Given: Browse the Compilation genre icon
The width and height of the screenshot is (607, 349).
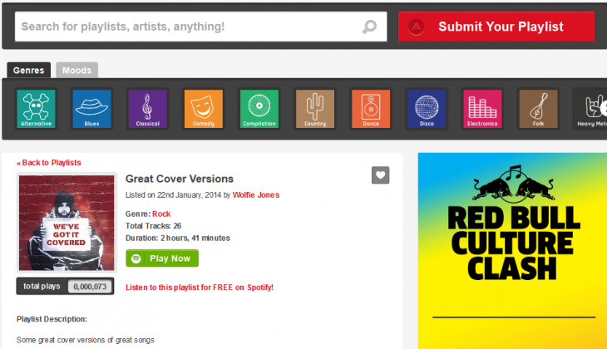Looking at the screenshot, I should 259,109.
